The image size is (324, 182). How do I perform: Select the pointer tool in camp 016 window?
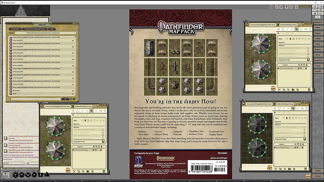[x=279, y=33]
